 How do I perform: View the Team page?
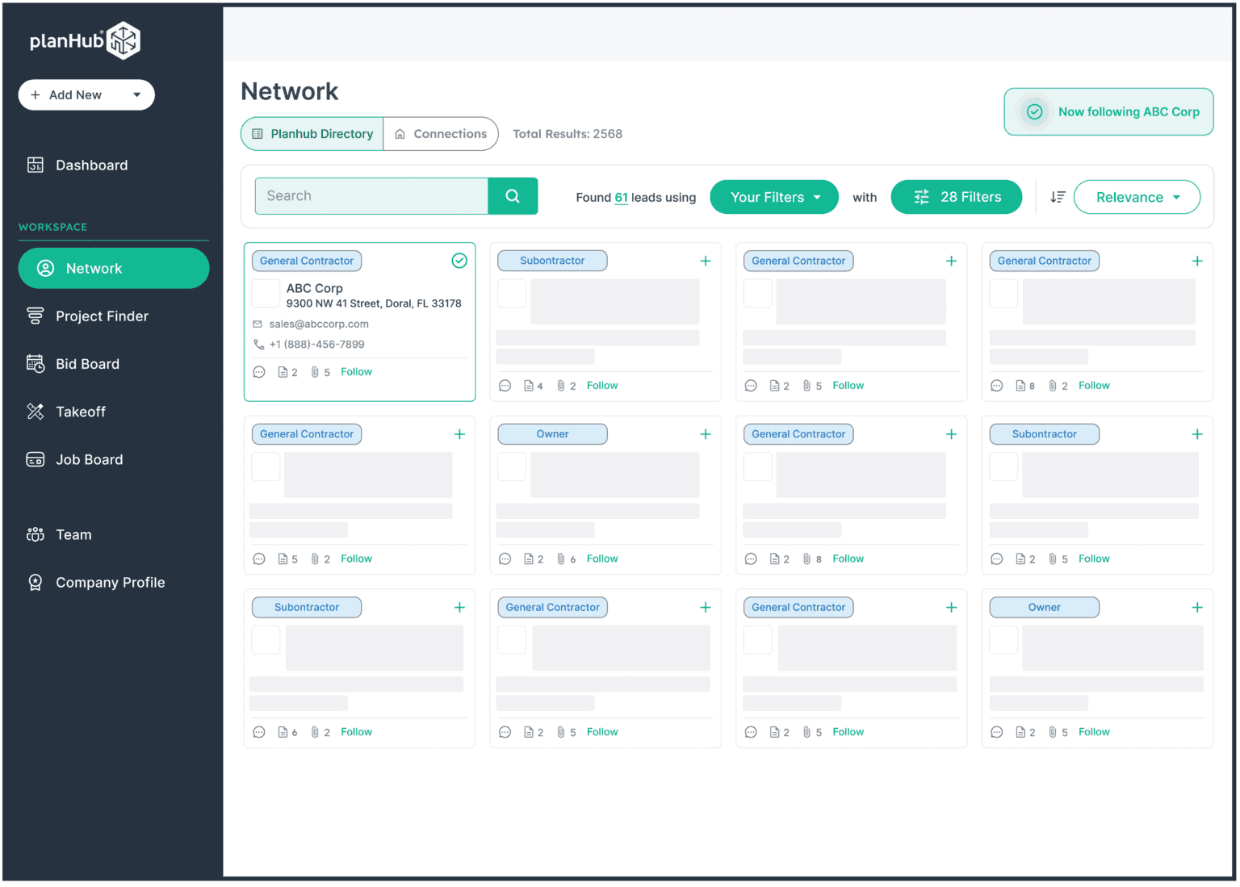tap(73, 534)
